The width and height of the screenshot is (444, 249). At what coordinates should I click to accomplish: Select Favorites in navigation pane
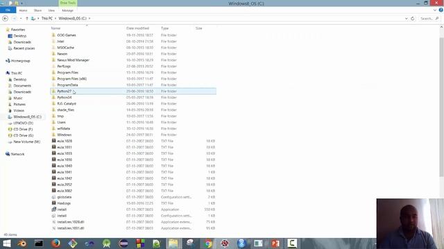pos(18,30)
